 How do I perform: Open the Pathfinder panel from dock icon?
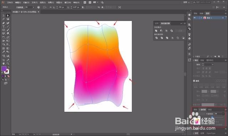(189, 29)
